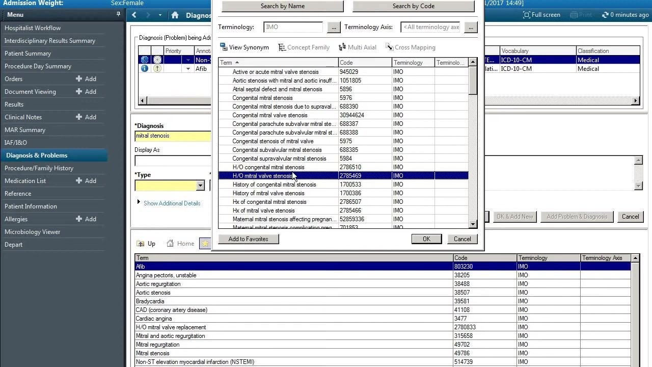This screenshot has height=367, width=652.
Task: Select 'History of mitral valve stenosis' row
Action: tap(343, 193)
